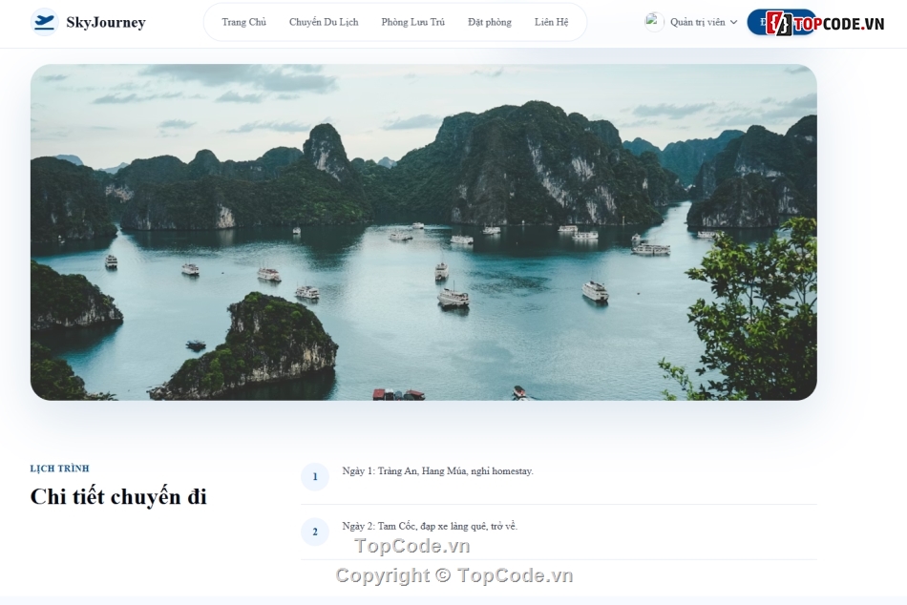Click the Ha Long Bay hero image
Viewport: 907px width, 605px height.
(423, 232)
